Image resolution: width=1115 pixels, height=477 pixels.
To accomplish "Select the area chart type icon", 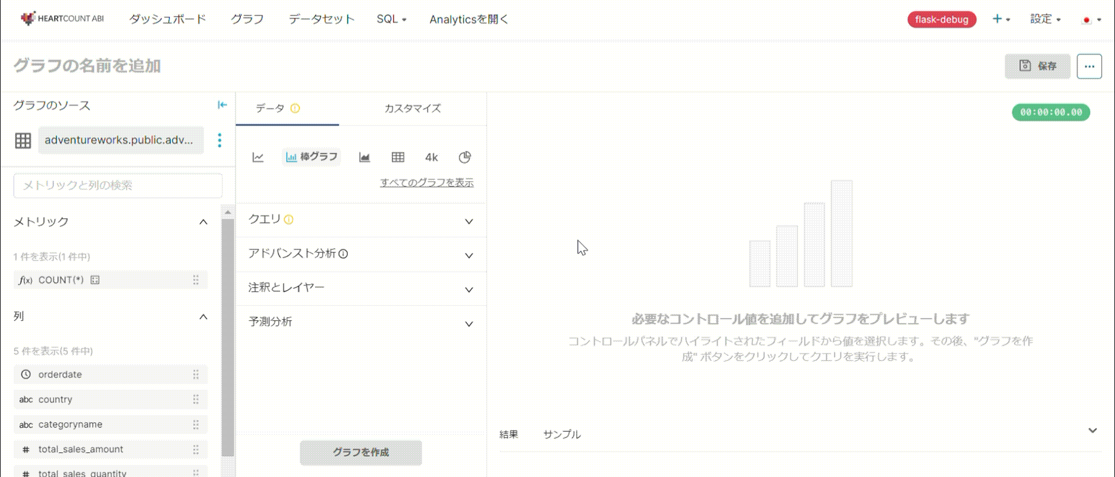I will click(365, 157).
